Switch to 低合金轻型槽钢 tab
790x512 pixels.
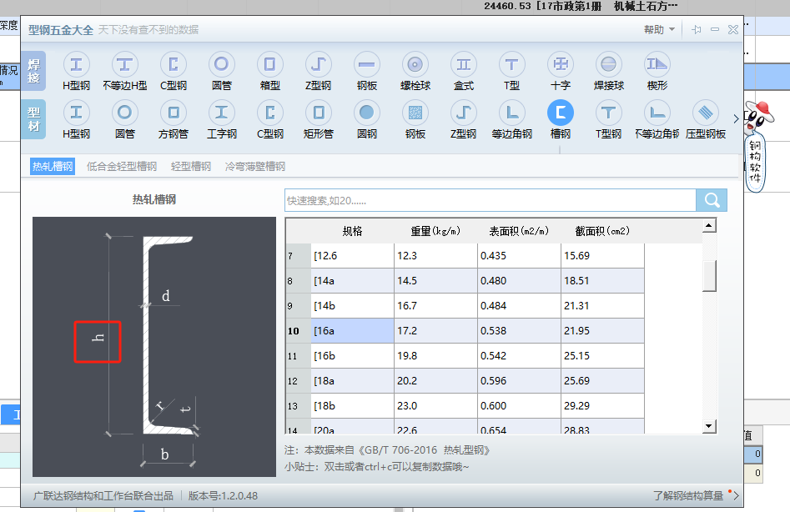[122, 166]
